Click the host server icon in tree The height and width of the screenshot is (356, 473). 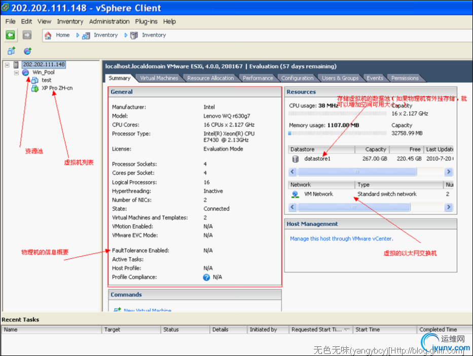click(16, 64)
